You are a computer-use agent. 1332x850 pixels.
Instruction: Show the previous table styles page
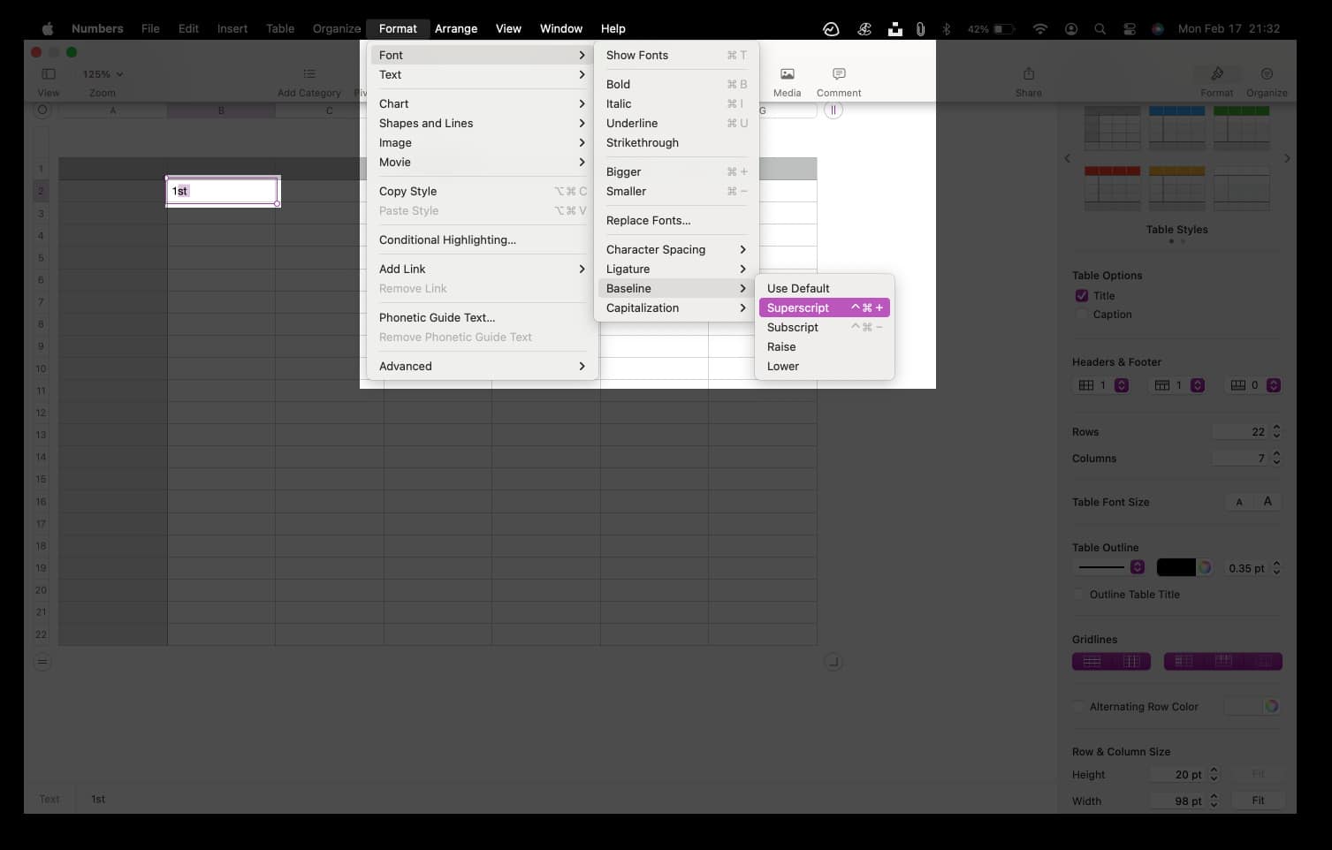coord(1067,158)
